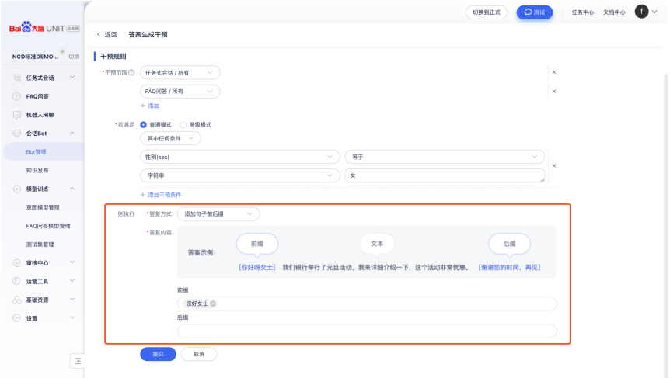670x378 pixels.
Task: Click the 切换到正式 button
Action: 487,12
